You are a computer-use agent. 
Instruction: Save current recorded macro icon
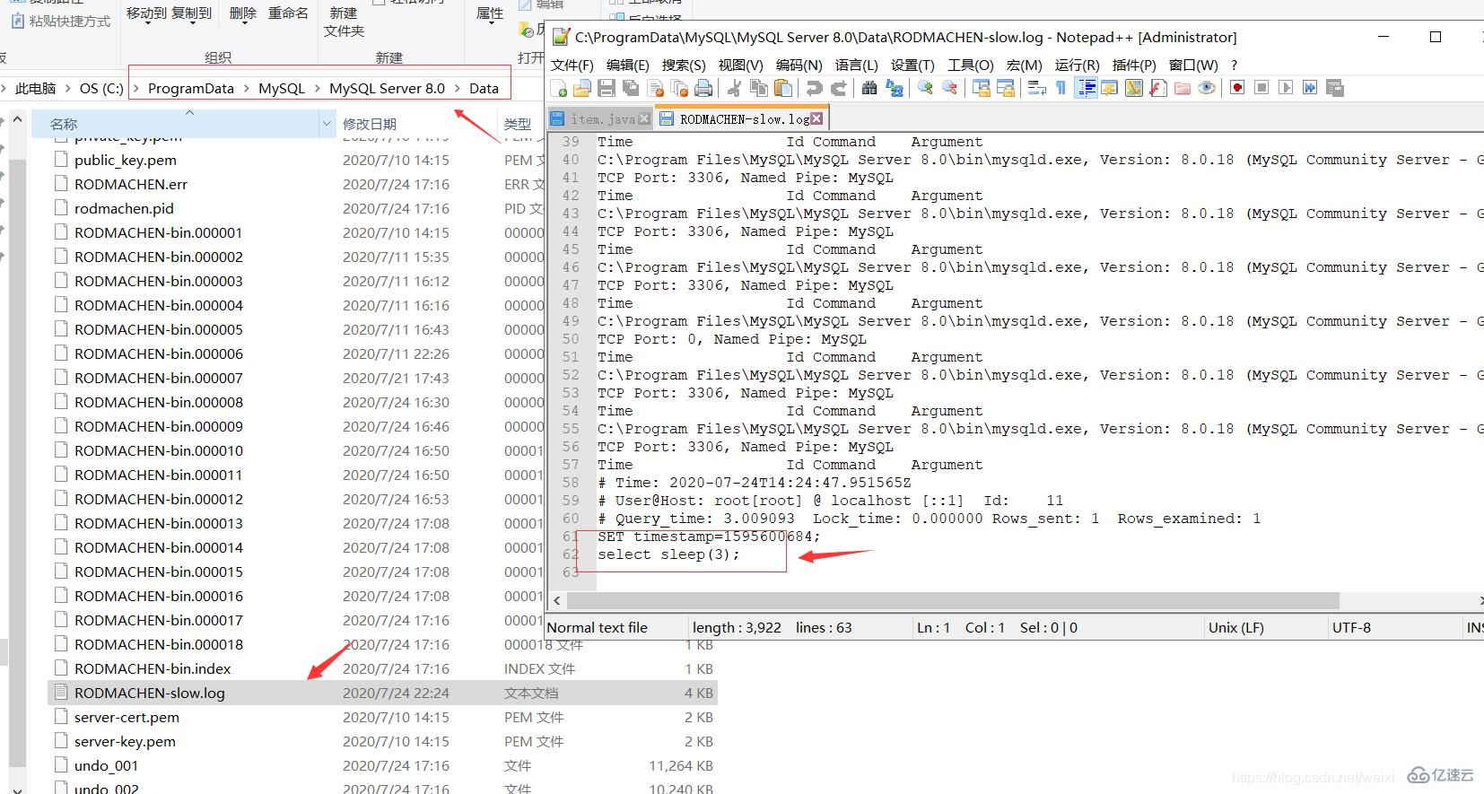point(1334,88)
